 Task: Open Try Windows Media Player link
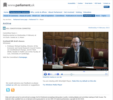pyautogui.click(x=52, y=85)
